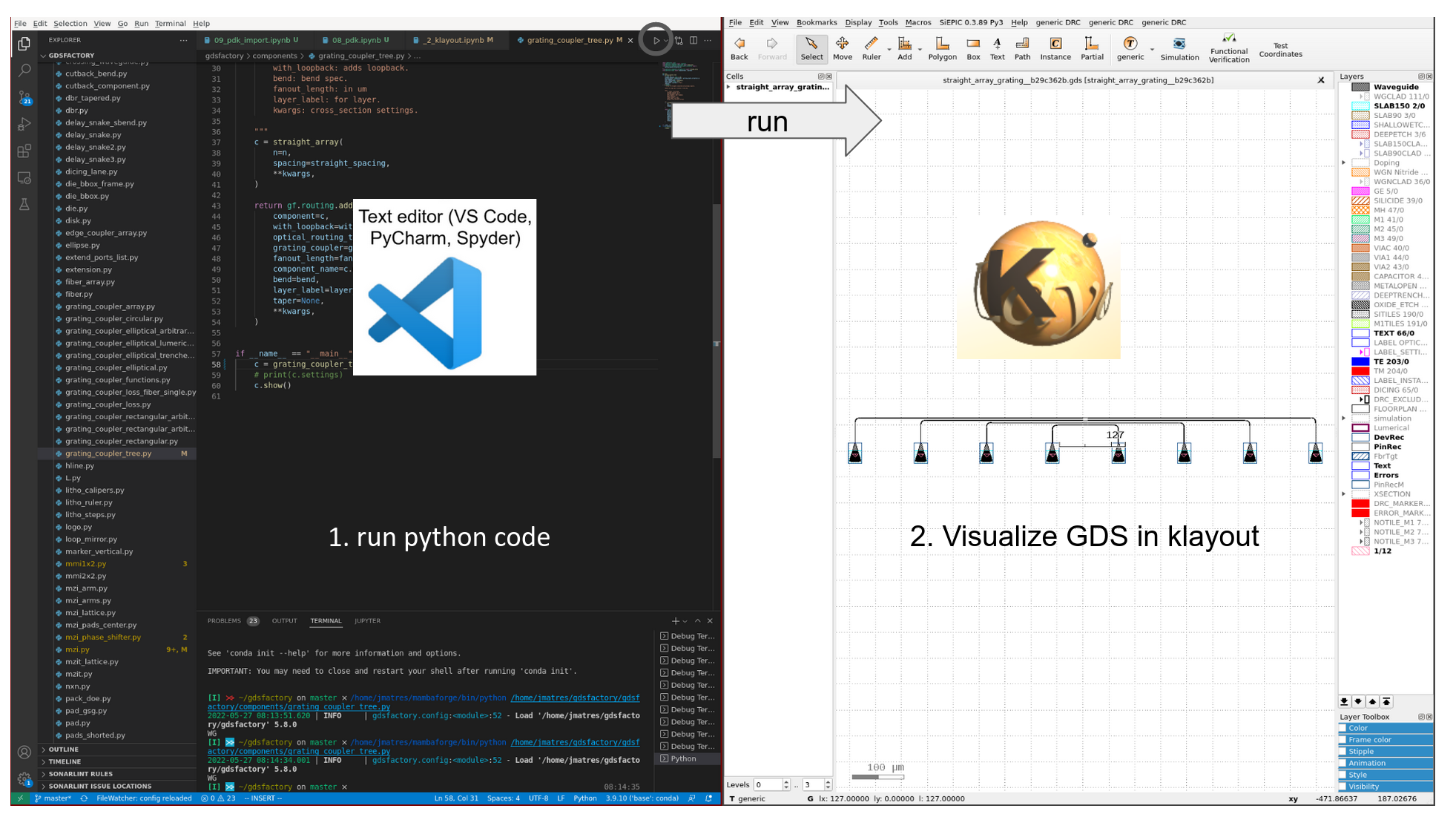Image resolution: width=1453 pixels, height=817 pixels.
Task: Click the Run button in VS Code
Action: 655,40
